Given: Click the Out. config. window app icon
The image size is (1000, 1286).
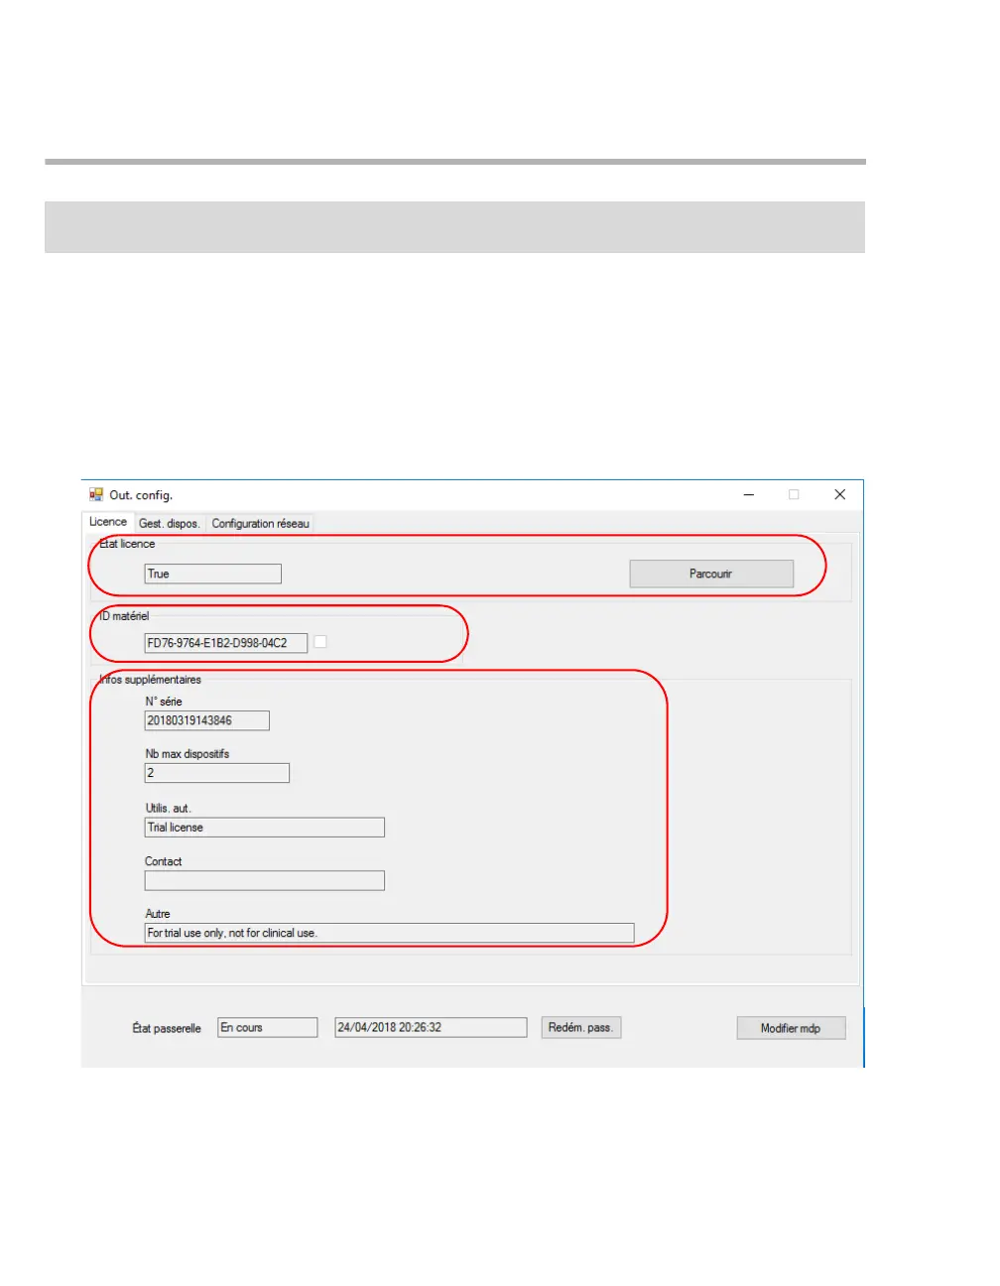Looking at the screenshot, I should (x=96, y=494).
